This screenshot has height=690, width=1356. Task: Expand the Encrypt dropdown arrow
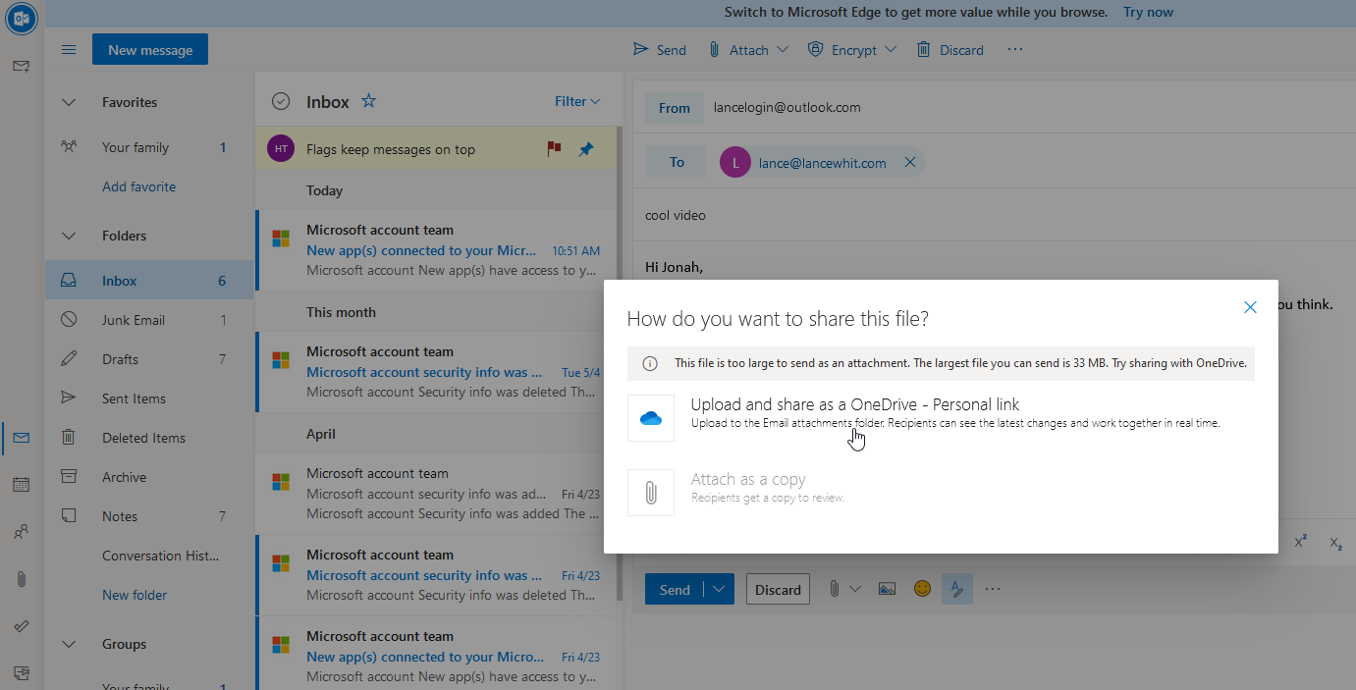coord(891,49)
